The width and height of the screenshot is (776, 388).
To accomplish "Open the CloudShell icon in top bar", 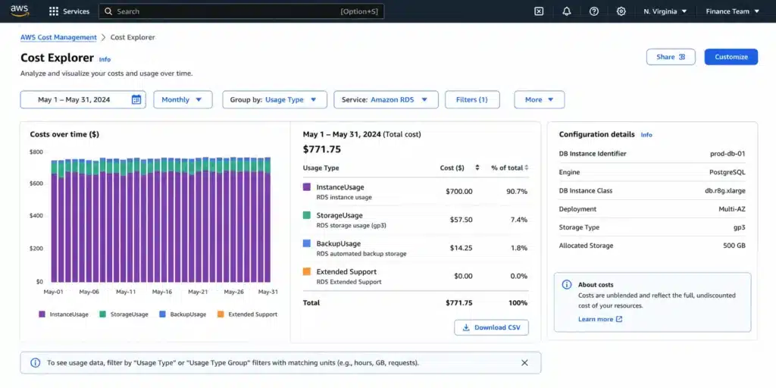I will [539, 11].
